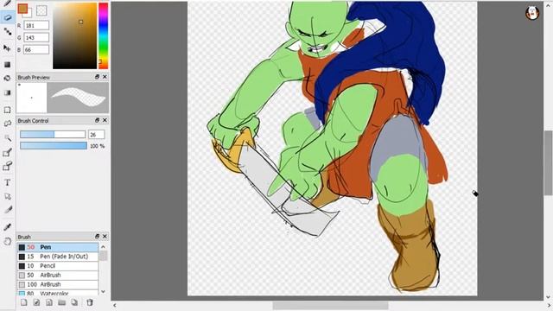Float the Brush Control panel

pos(97,120)
